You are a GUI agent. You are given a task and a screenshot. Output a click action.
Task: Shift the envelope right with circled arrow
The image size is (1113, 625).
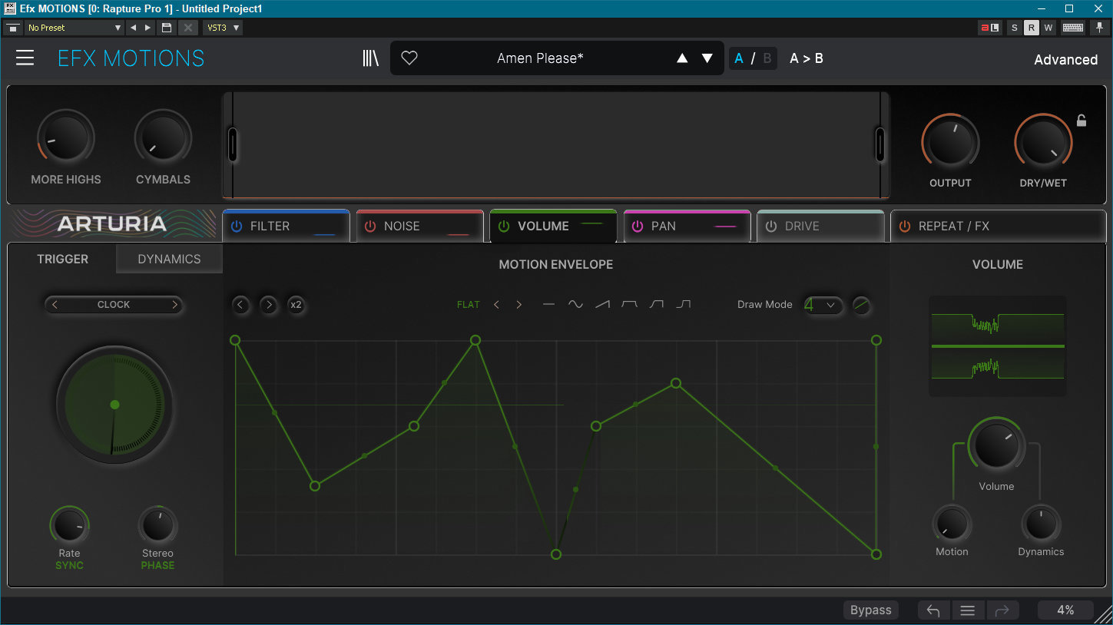(268, 305)
